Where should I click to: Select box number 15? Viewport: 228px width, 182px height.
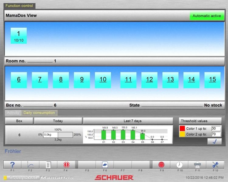click(212, 79)
